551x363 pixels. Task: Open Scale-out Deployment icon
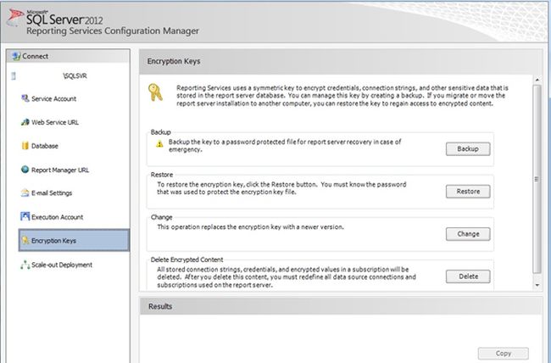(25, 265)
